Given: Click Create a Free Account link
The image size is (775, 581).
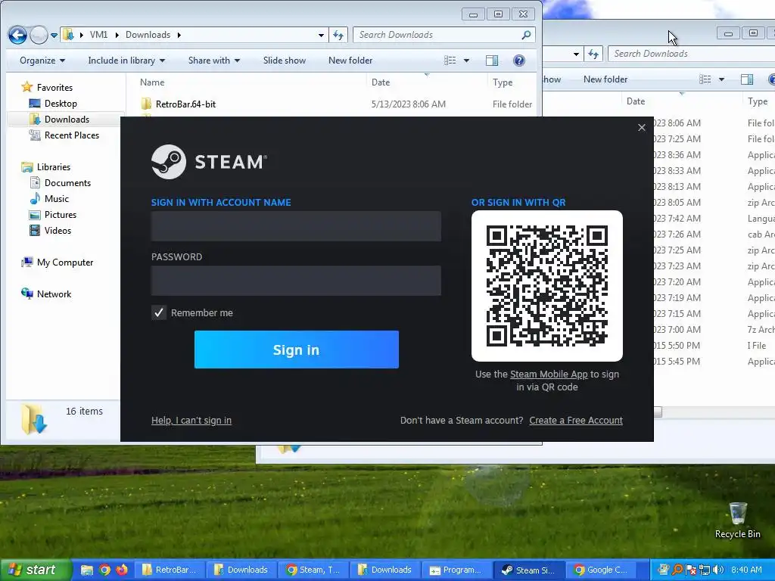Looking at the screenshot, I should (x=576, y=421).
